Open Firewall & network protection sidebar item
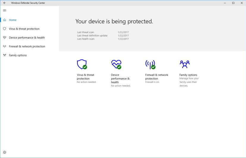 click(x=27, y=46)
